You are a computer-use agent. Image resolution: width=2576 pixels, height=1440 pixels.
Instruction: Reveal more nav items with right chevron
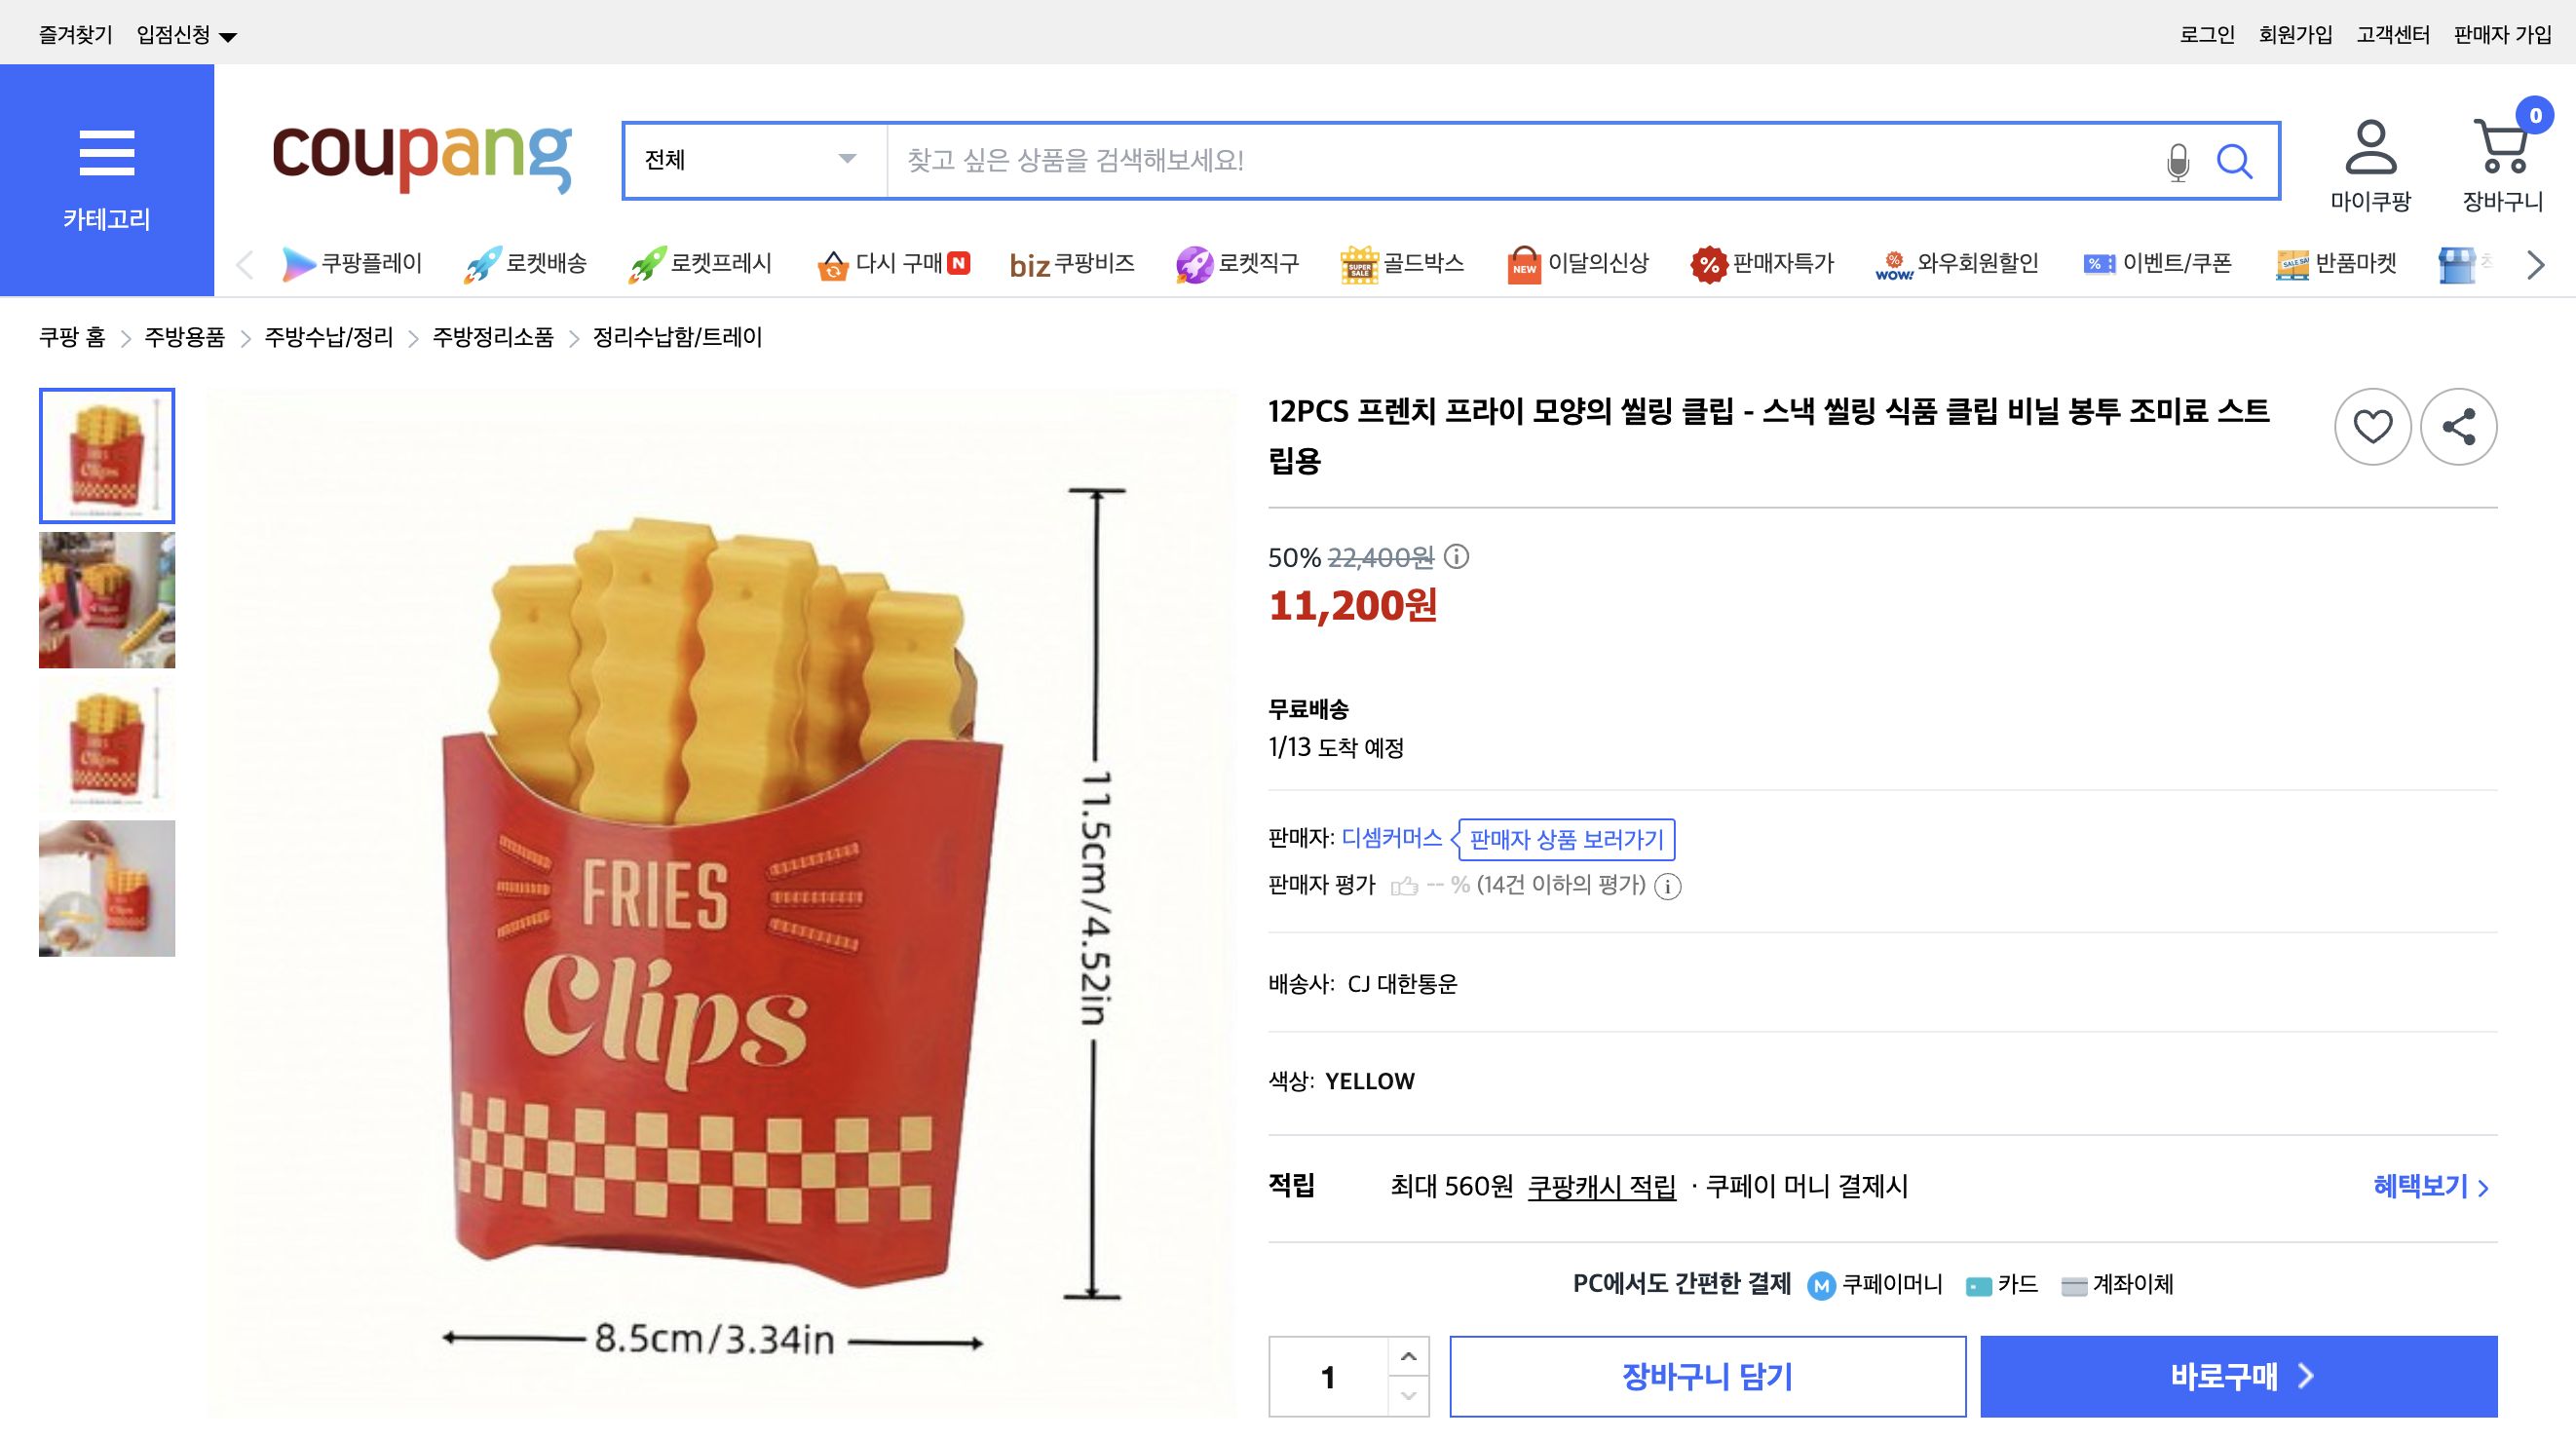2534,264
